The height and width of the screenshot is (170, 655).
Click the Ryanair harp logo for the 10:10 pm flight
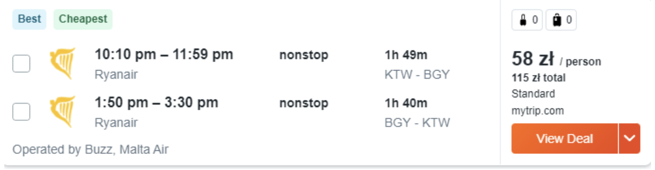tap(63, 63)
